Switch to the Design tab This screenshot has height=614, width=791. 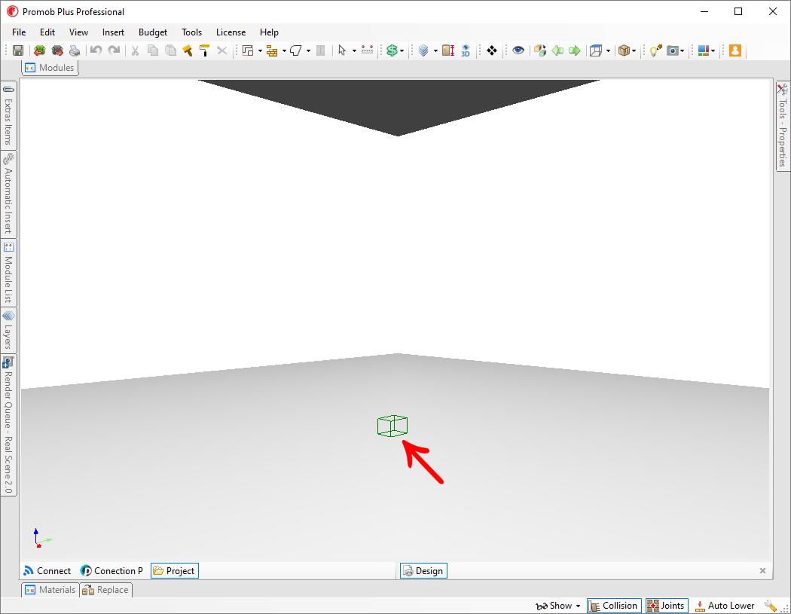[423, 571]
